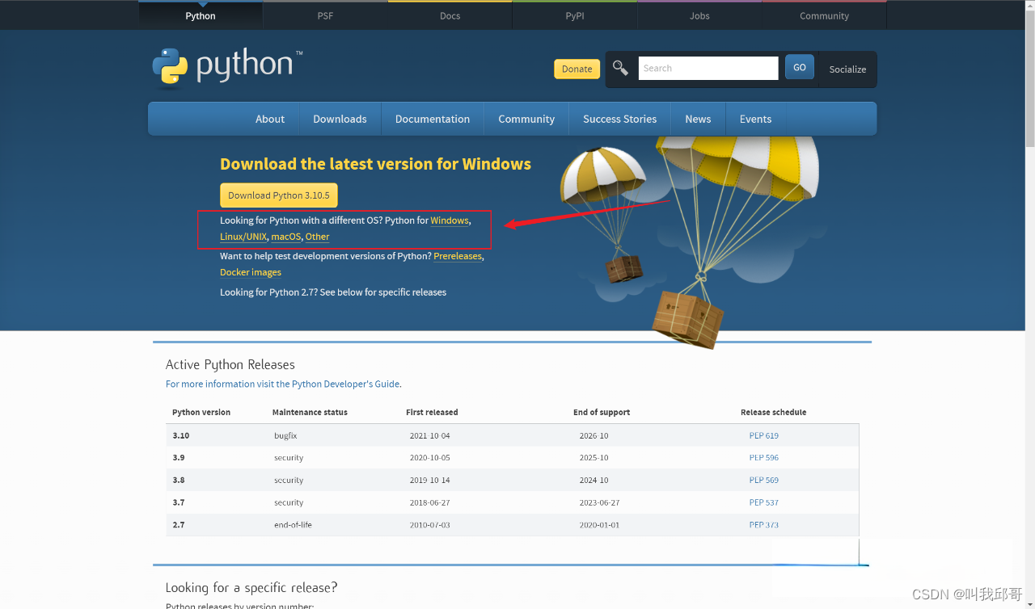Select the 3.9 version cell
The width and height of the screenshot is (1035, 609).
tap(179, 457)
